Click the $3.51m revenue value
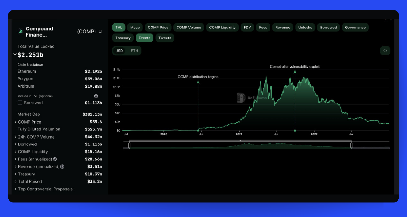407x217 pixels. [x=95, y=167]
